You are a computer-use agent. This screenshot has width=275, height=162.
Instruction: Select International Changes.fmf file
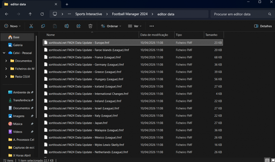click(133, 94)
